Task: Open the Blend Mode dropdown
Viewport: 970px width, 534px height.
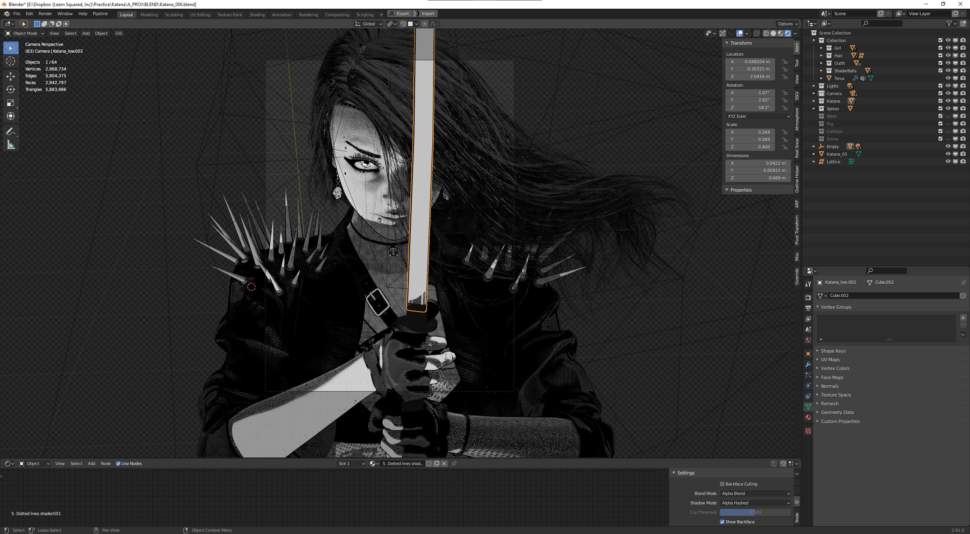Action: tap(756, 493)
